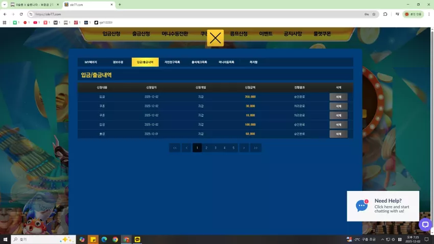Open the Need Help chat popup
This screenshot has height=244, width=434.
tap(383, 206)
